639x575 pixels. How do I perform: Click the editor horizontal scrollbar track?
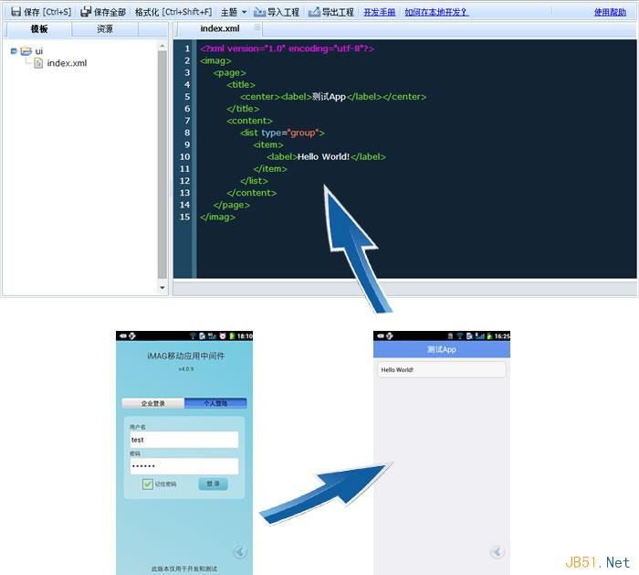pos(404,288)
